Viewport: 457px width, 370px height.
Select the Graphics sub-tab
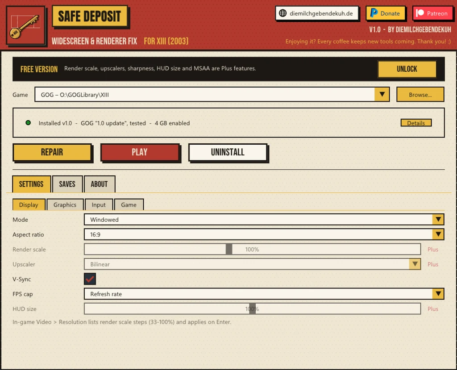point(65,205)
